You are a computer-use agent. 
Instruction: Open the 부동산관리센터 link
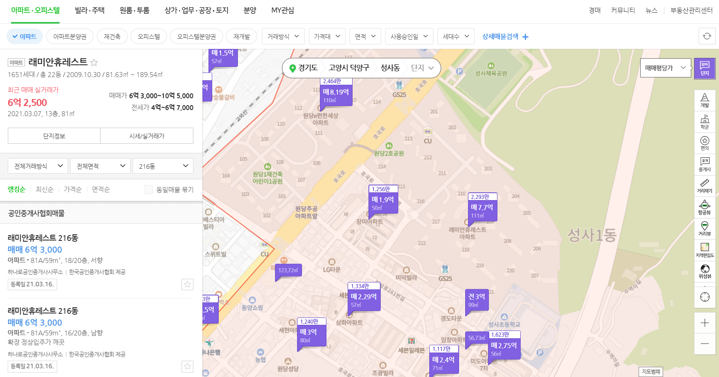tap(691, 11)
